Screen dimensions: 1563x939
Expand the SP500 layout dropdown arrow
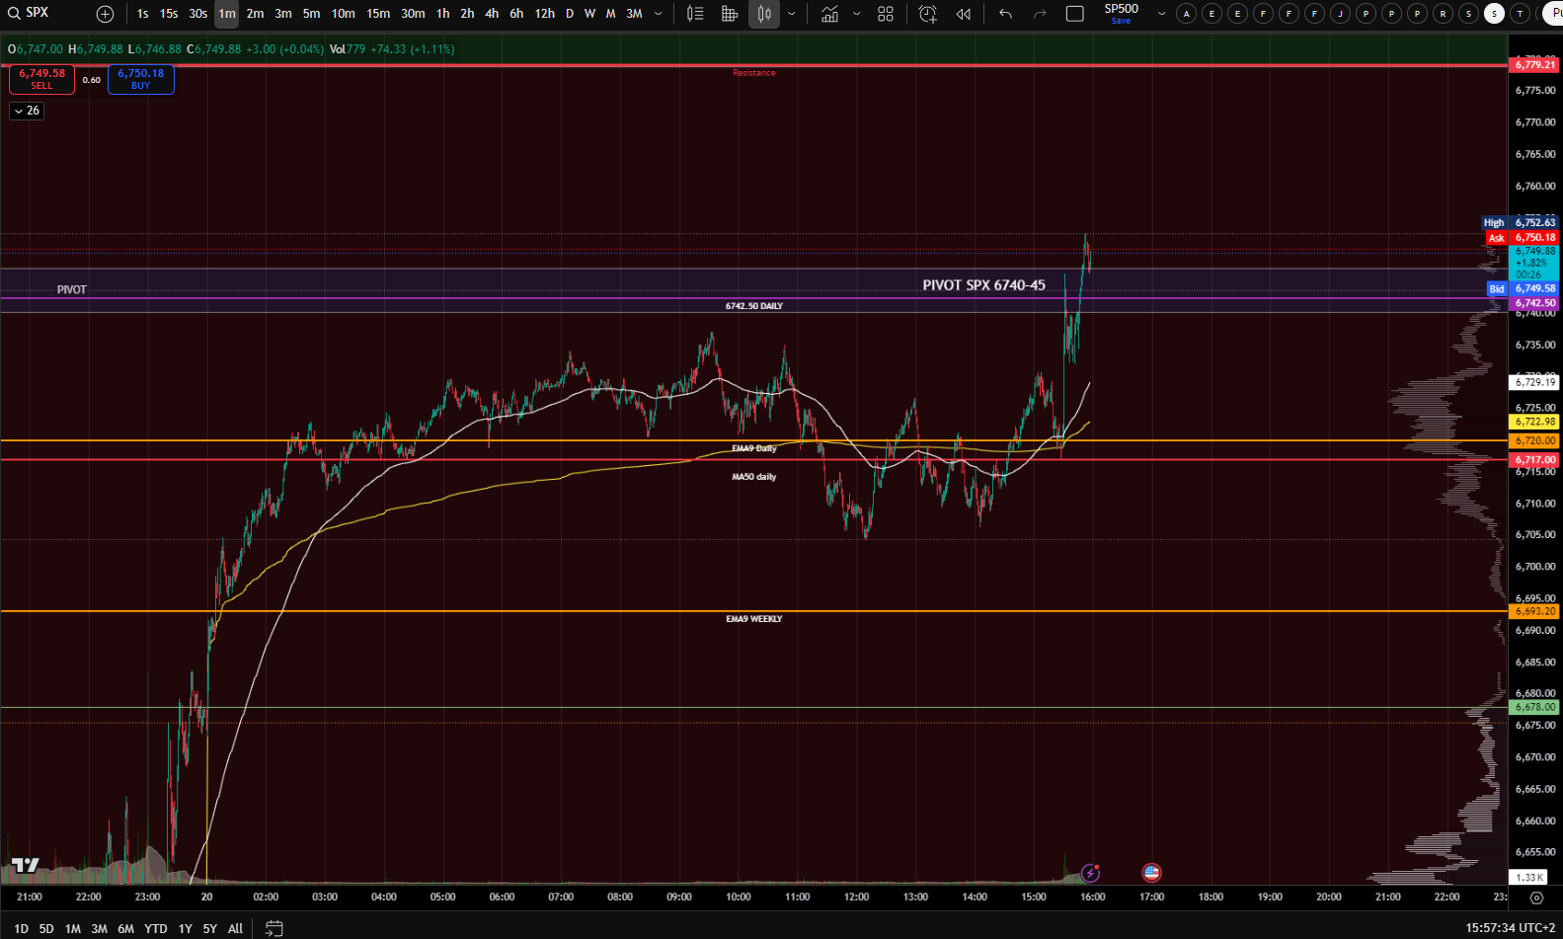coord(1161,14)
